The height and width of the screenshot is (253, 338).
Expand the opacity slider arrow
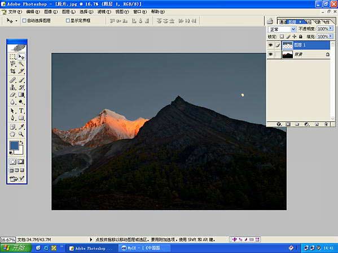click(331, 28)
